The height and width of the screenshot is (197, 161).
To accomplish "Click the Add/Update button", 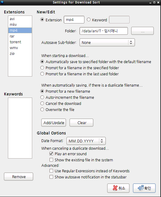I will pos(53,123).
